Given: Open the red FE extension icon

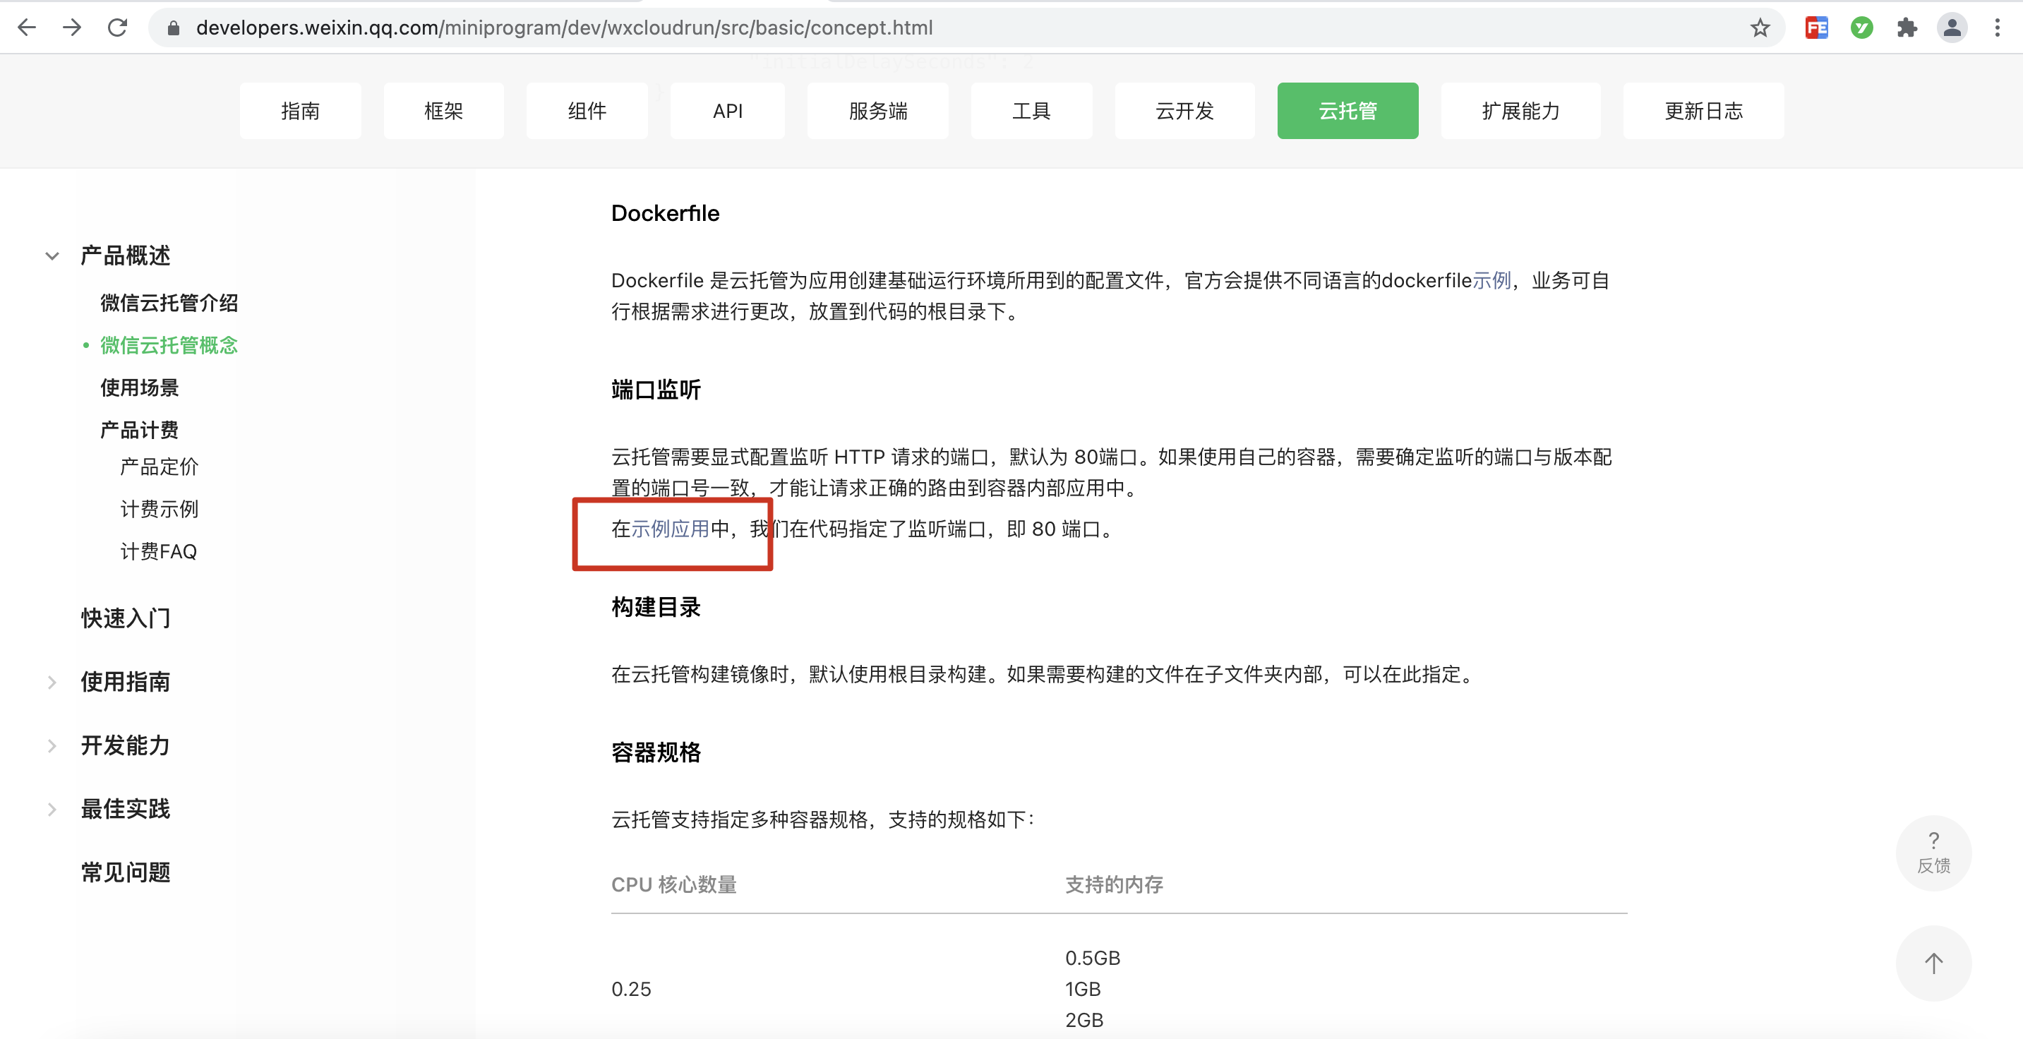Looking at the screenshot, I should click(1816, 28).
